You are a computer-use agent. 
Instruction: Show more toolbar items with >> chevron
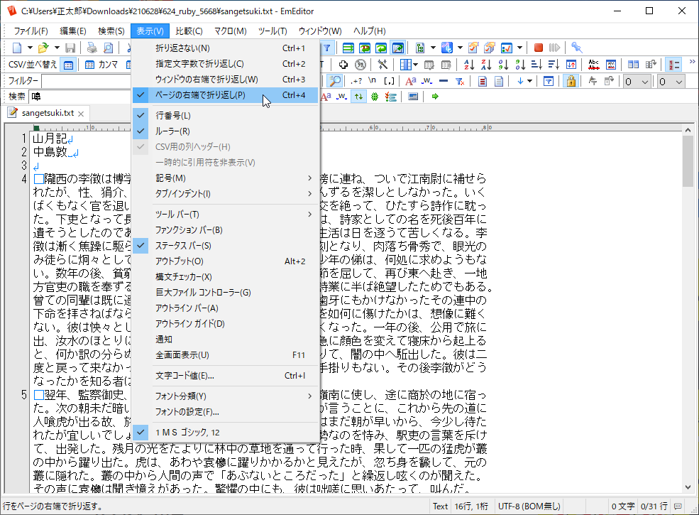(692, 62)
